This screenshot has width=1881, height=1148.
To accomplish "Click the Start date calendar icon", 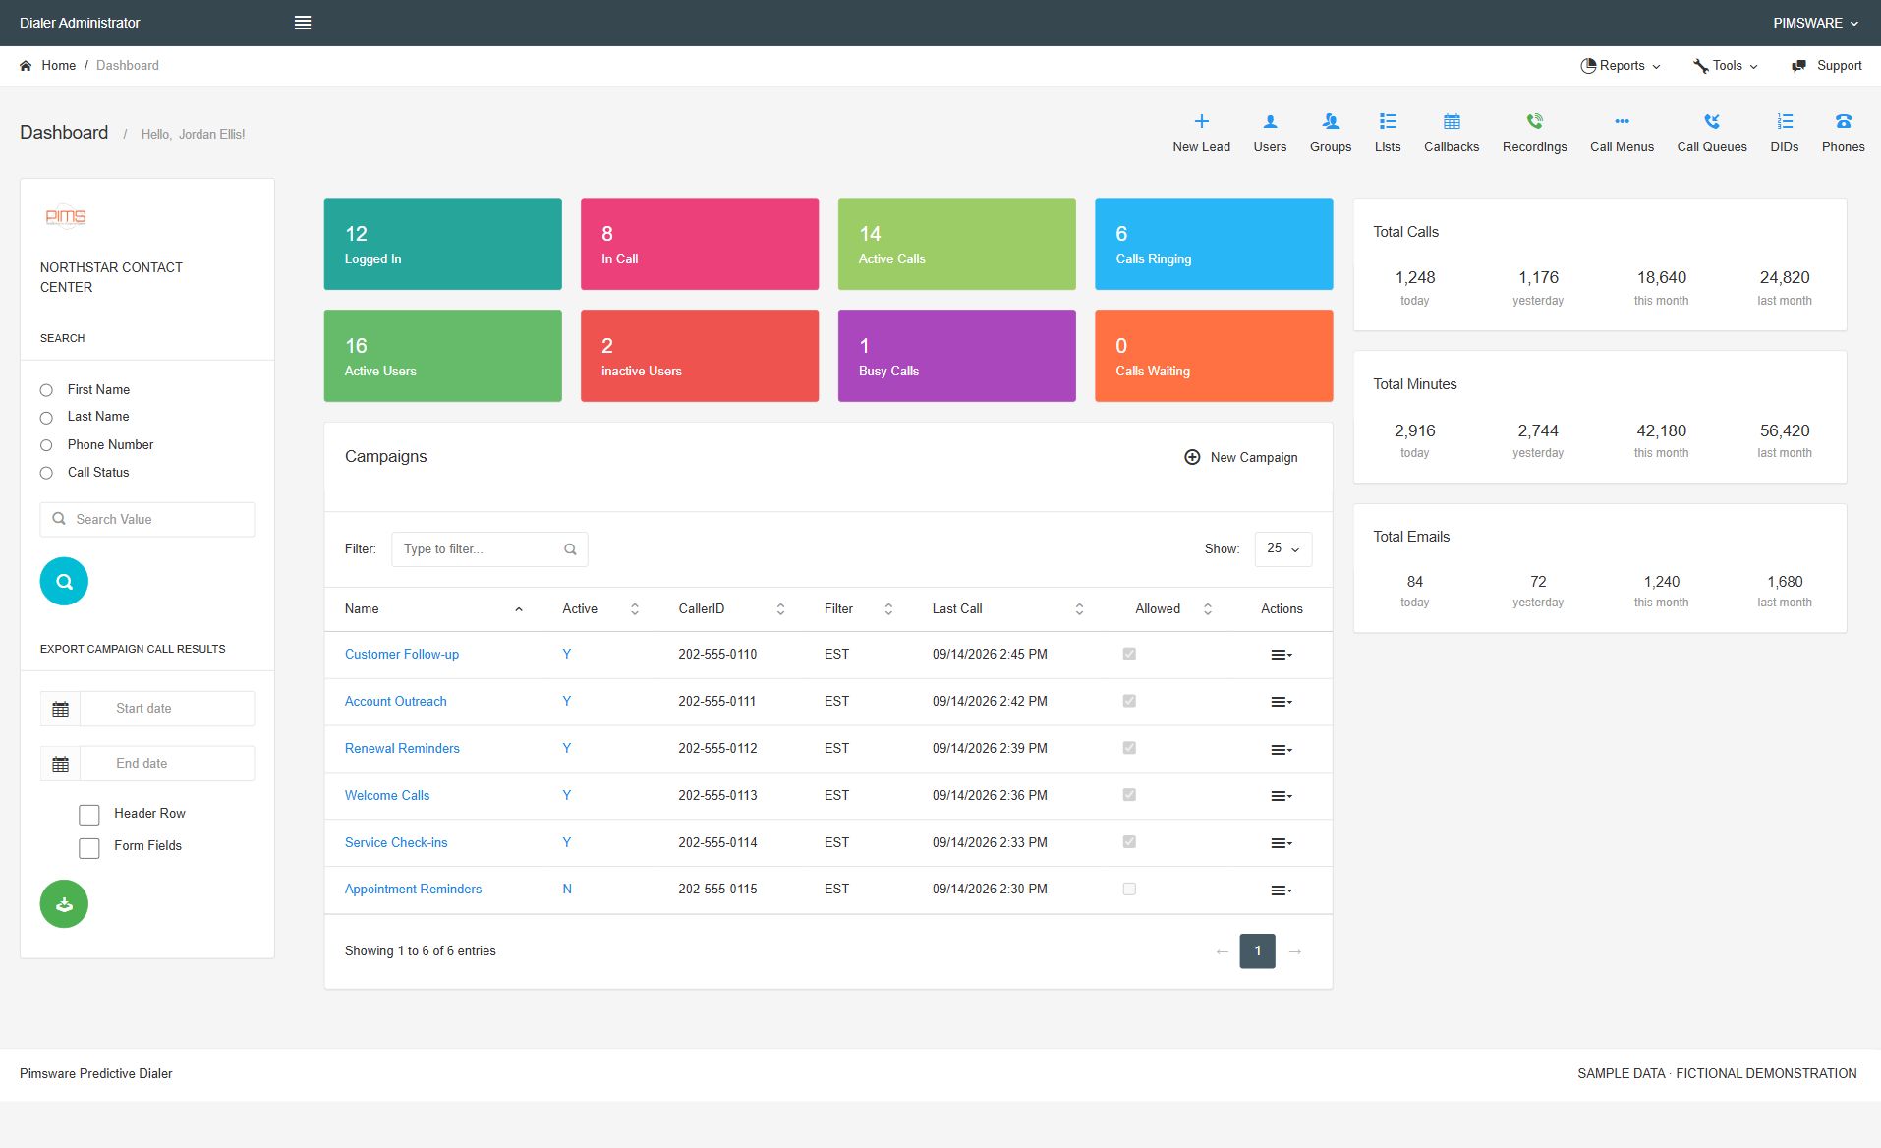I will (60, 709).
